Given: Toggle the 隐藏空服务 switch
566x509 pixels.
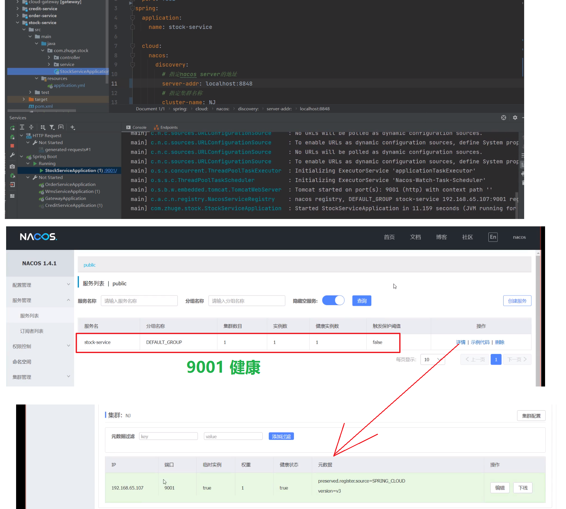Looking at the screenshot, I should (x=333, y=301).
